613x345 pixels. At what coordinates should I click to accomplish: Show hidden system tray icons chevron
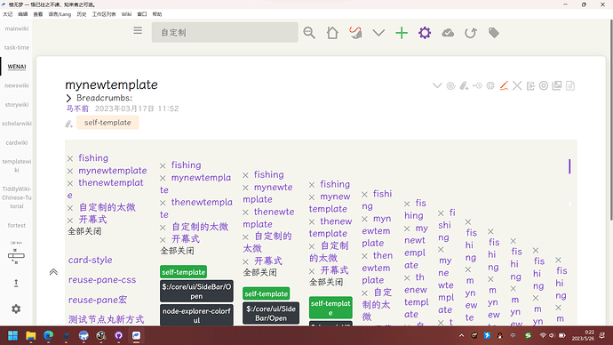(462, 335)
